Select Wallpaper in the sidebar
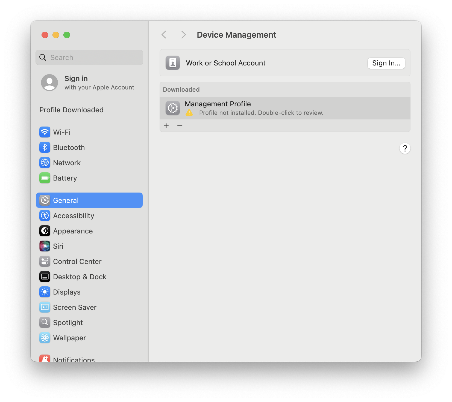Screen dimensions: 452x402 pyautogui.click(x=69, y=338)
